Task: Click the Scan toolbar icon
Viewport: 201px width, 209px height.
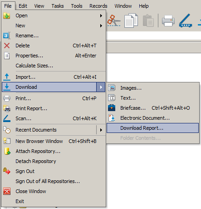Action: point(186,20)
